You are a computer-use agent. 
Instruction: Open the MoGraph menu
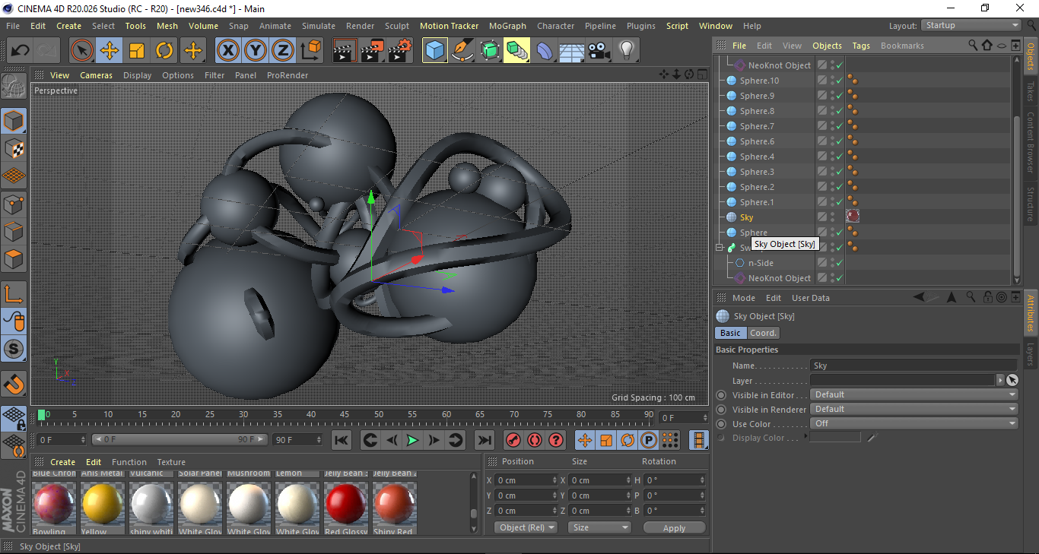coord(507,26)
